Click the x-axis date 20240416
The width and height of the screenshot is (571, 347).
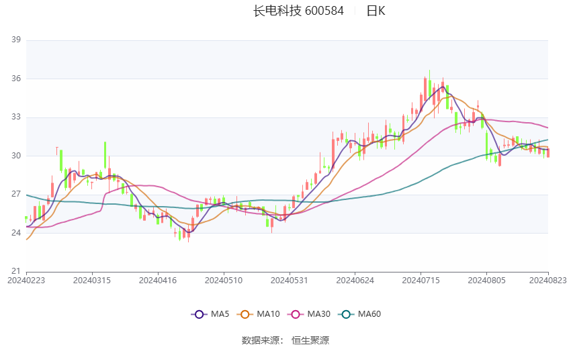pos(158,281)
